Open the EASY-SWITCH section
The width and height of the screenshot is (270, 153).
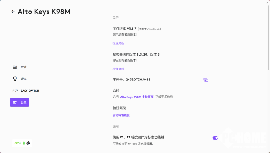[25, 91]
